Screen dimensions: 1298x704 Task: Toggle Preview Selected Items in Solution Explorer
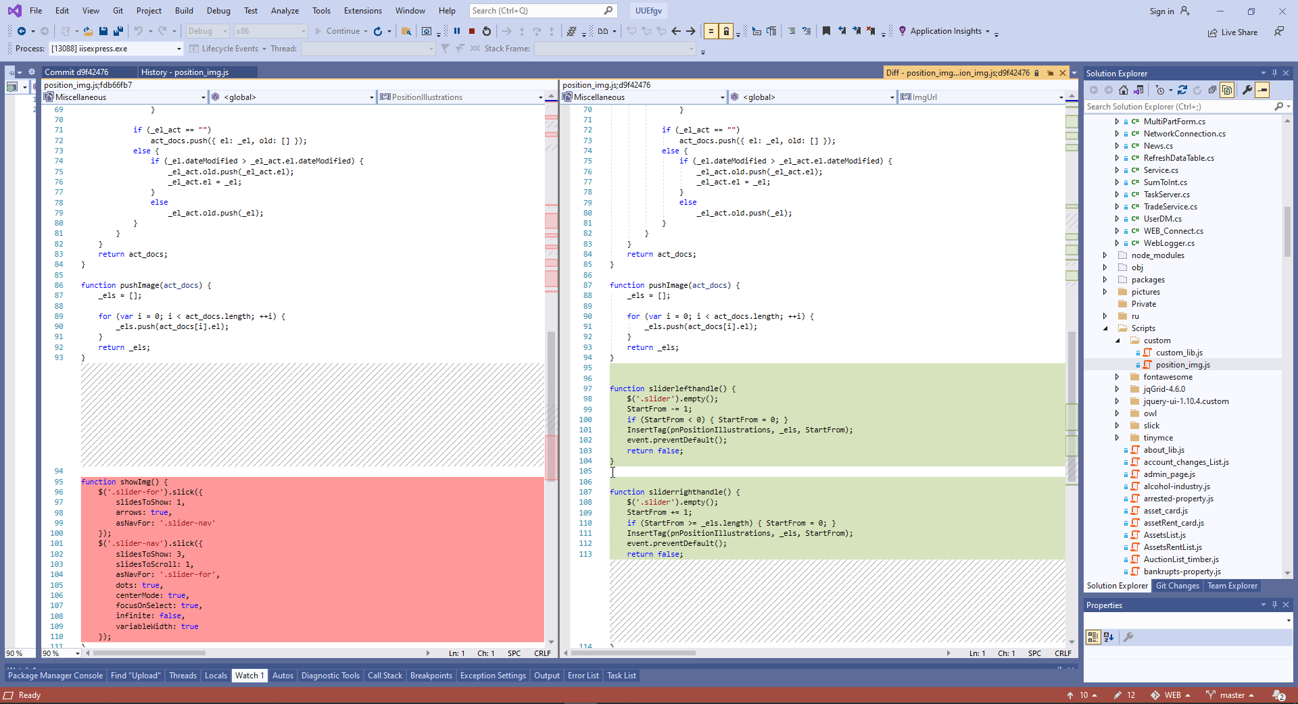[x=1262, y=90]
